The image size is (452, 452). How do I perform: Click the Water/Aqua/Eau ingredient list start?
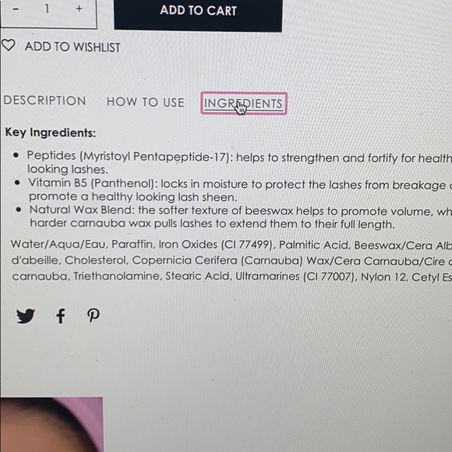tap(59, 244)
